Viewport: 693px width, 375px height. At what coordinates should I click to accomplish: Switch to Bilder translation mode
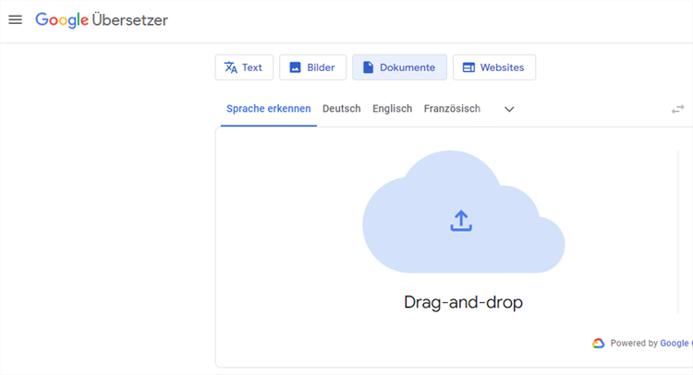[312, 67]
